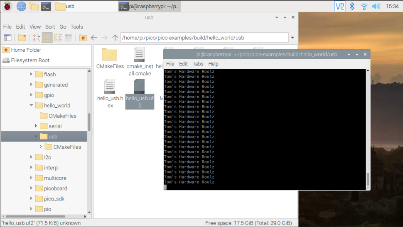Open terminal launcher in the taskbar

click(46, 6)
